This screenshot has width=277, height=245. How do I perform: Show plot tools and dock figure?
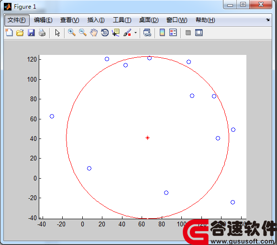point(199,32)
